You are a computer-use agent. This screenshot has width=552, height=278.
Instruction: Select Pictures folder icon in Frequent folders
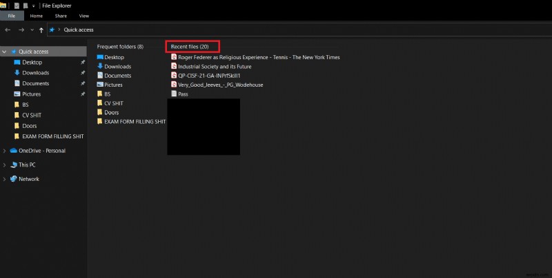100,84
